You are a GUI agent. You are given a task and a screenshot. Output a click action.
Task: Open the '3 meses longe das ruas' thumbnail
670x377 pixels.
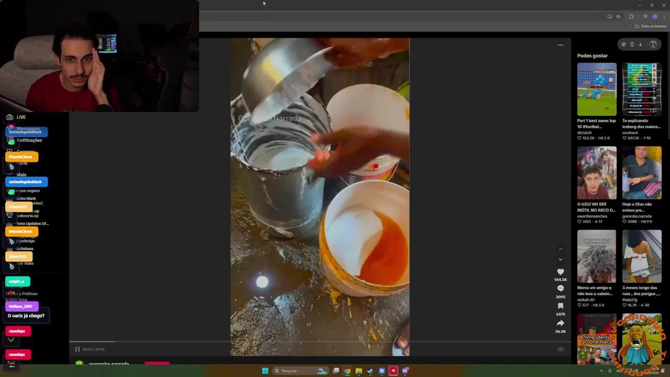pyautogui.click(x=642, y=257)
